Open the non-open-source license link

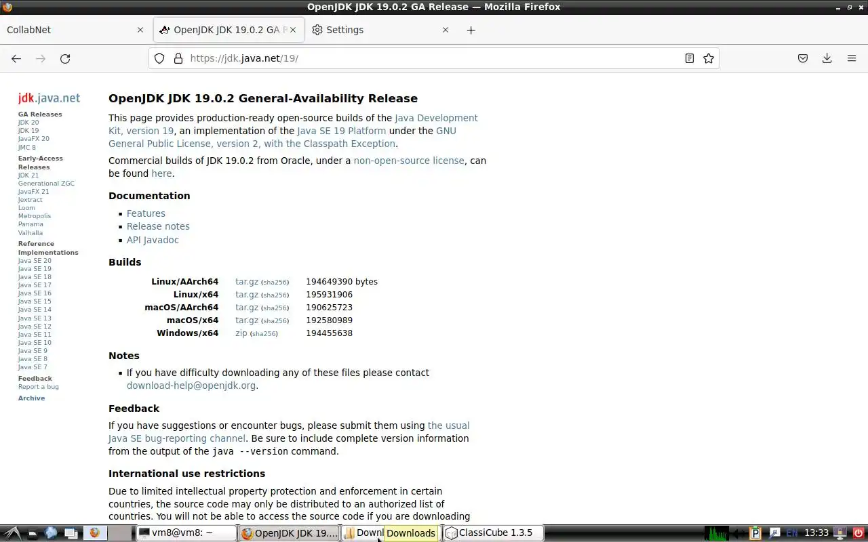(409, 161)
